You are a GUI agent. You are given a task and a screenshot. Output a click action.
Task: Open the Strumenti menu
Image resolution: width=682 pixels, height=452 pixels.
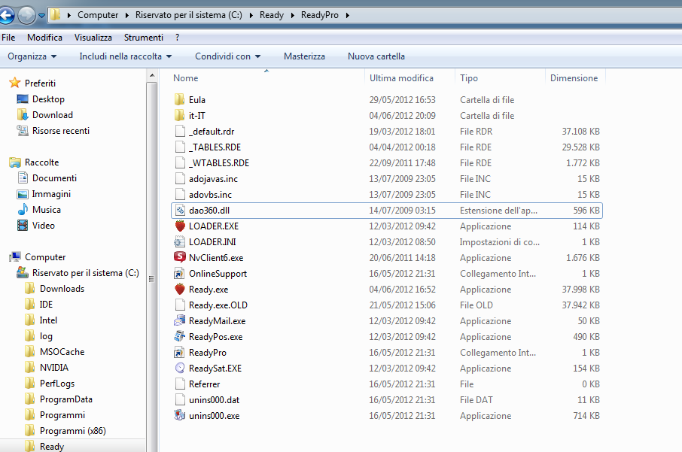click(x=144, y=38)
